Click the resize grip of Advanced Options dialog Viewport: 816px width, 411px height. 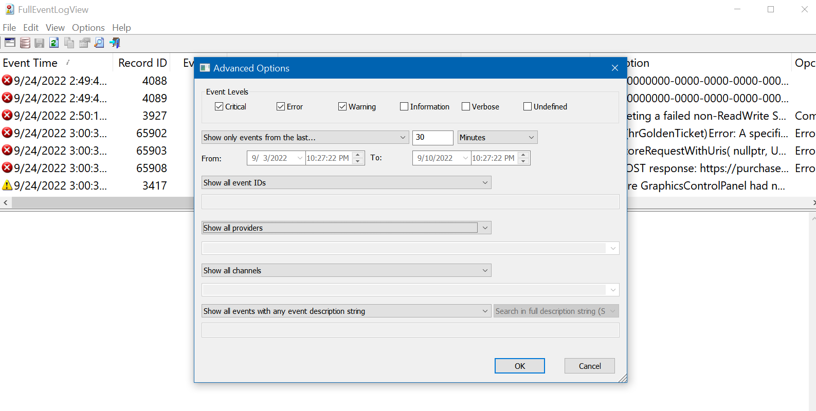click(x=622, y=378)
